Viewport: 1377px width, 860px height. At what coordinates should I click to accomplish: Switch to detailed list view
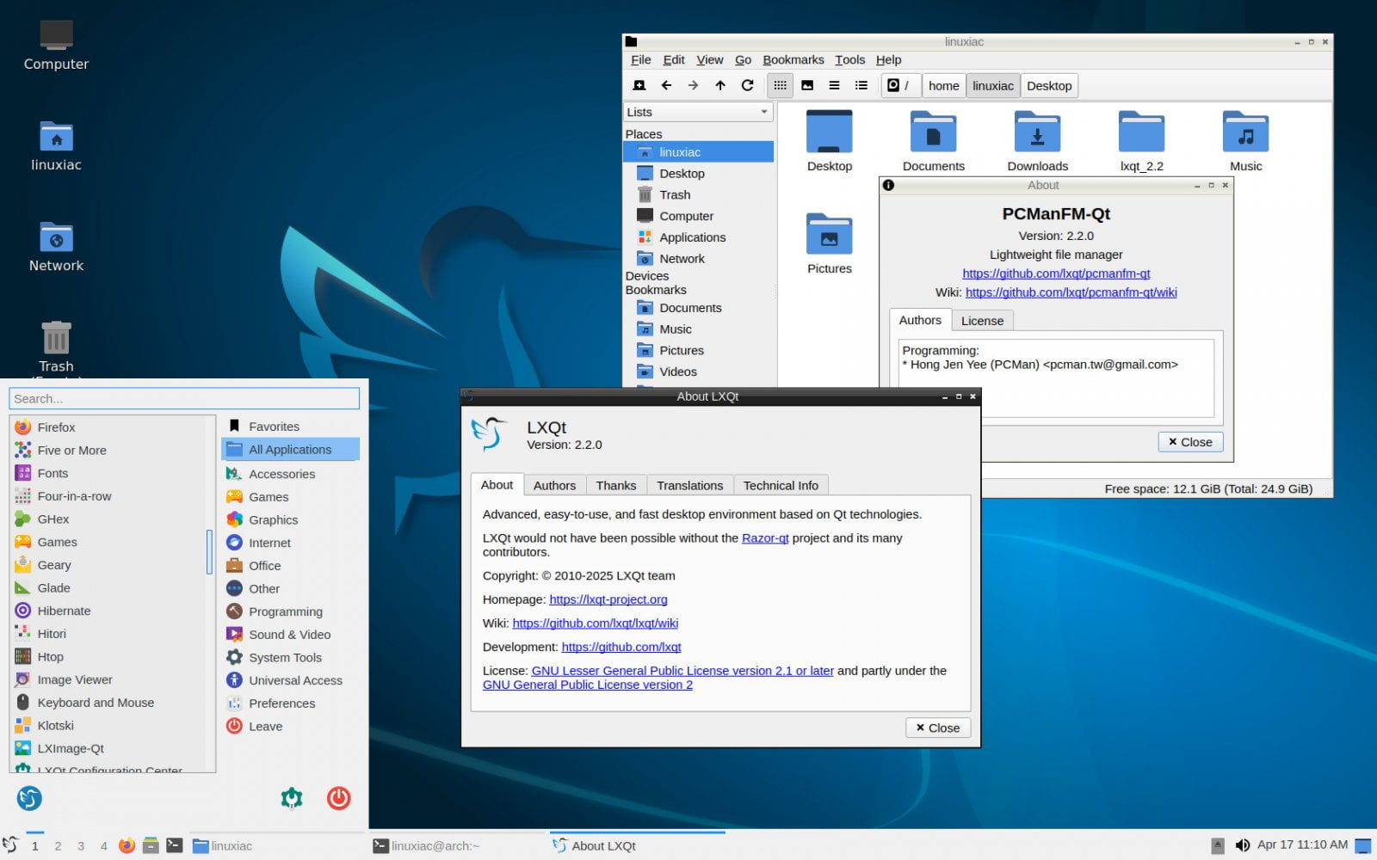[861, 85]
